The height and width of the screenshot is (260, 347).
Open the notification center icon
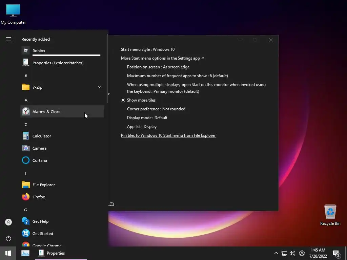pos(336,254)
